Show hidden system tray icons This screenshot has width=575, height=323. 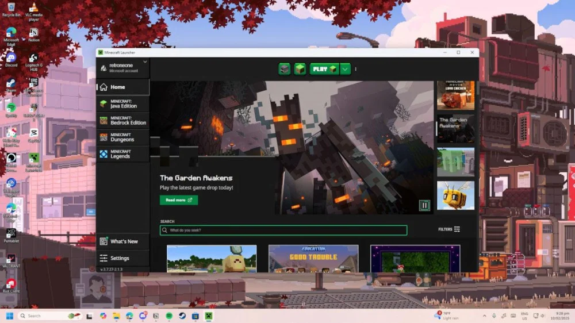point(484,316)
